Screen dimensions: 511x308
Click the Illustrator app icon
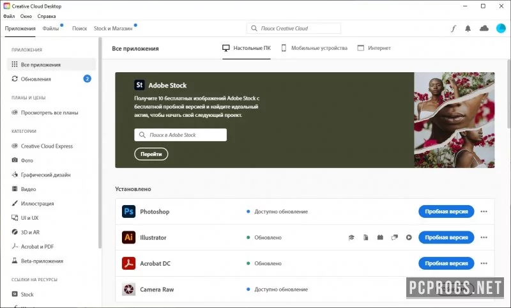point(128,237)
